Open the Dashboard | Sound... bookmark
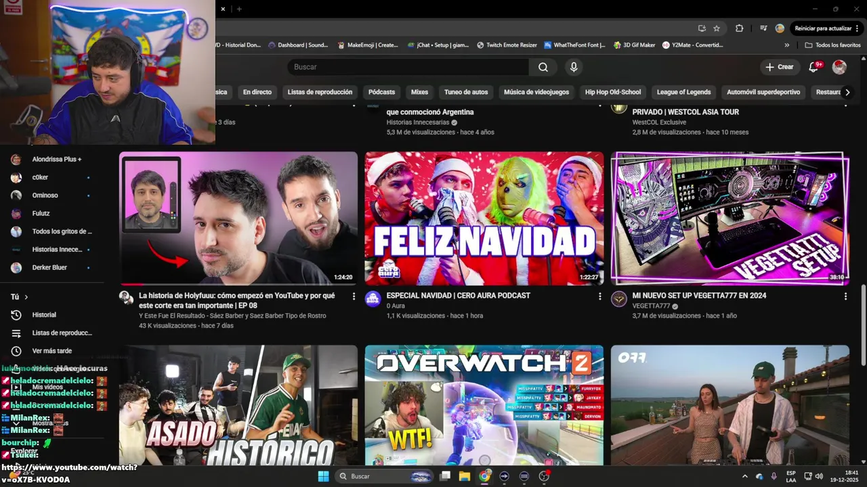 (x=298, y=45)
